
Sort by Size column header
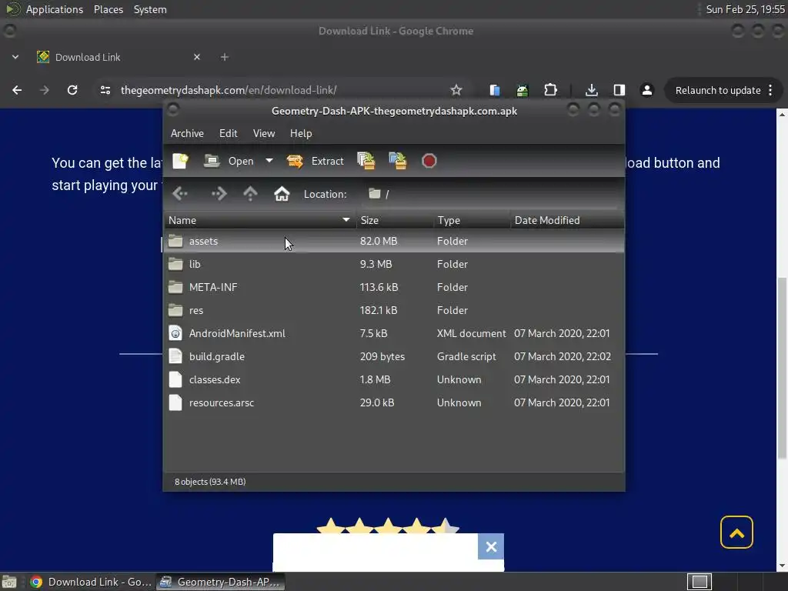395,220
